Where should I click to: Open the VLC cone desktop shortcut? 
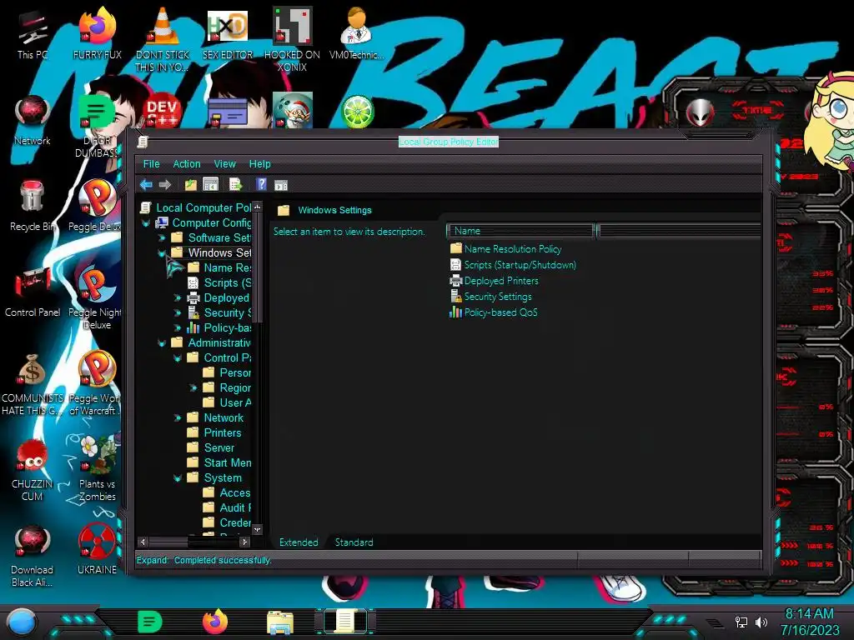(163, 39)
